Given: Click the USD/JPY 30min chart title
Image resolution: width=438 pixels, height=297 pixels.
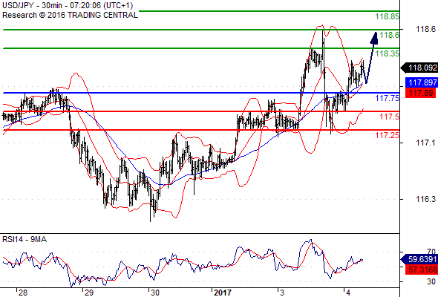Looking at the screenshot, I should [68, 5].
